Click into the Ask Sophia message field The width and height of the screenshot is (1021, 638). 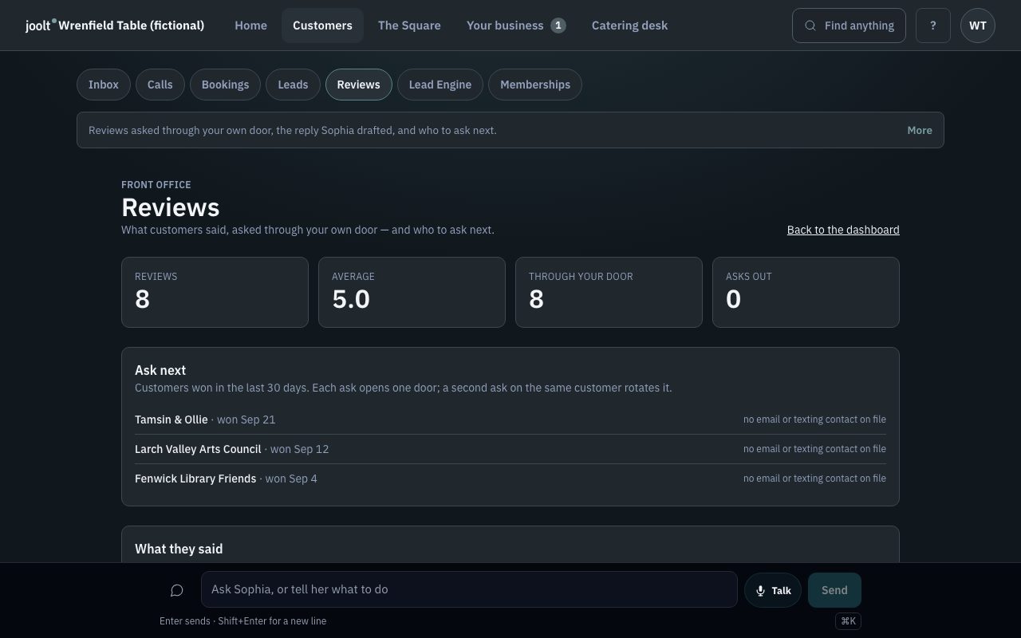tap(469, 589)
